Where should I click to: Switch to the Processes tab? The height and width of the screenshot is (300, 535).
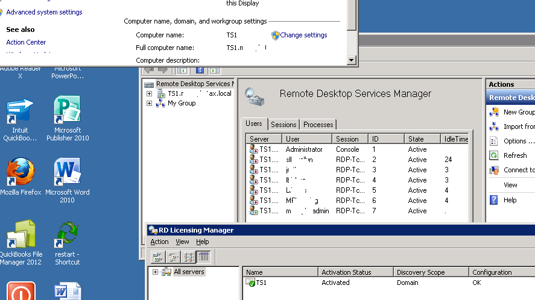coord(318,125)
